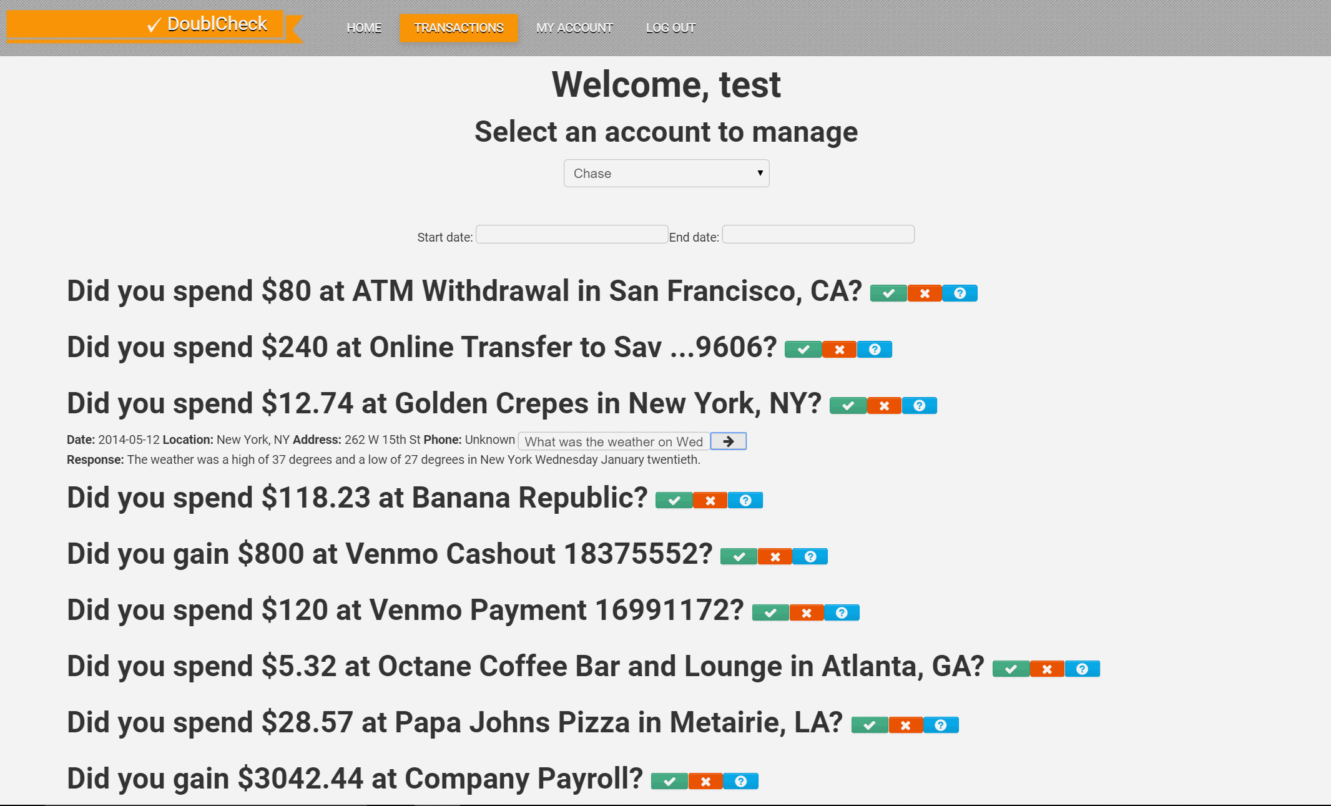
Task: Open the Chase account dropdown
Action: coord(666,174)
